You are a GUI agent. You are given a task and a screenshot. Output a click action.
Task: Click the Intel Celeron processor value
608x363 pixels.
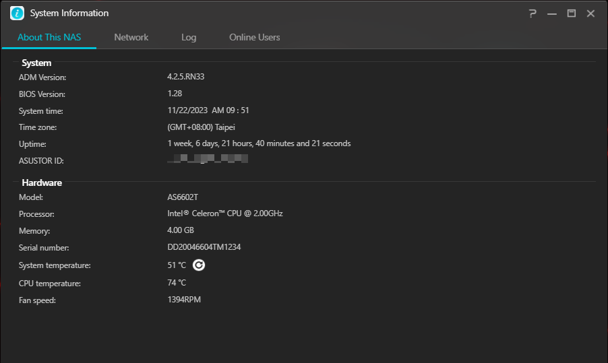click(x=225, y=213)
